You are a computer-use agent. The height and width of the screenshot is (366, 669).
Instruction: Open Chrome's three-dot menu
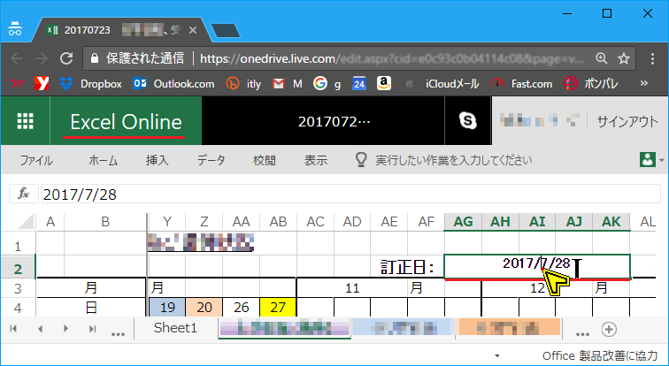coord(652,58)
